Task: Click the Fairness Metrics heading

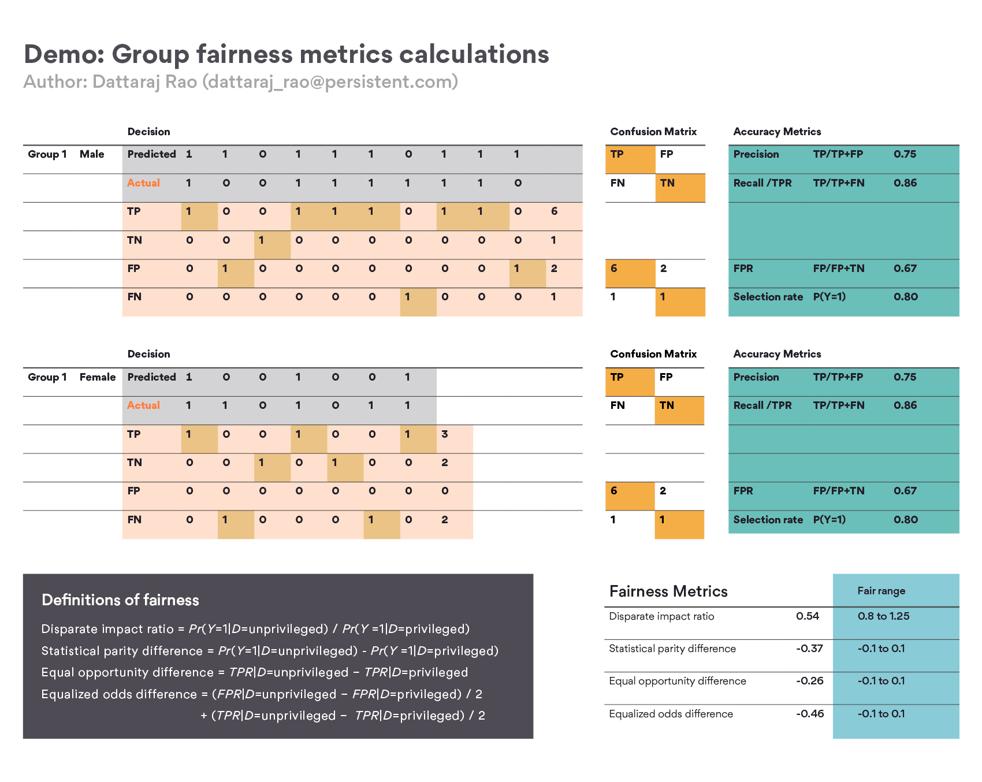Action: 668,591
